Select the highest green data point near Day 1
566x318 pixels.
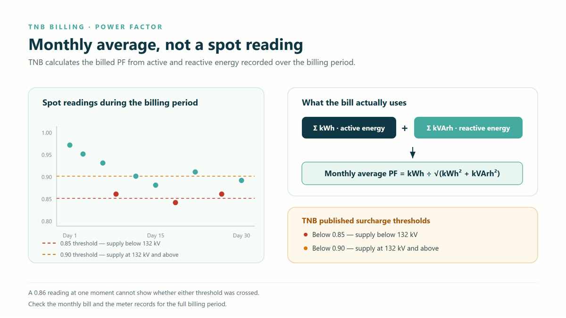click(x=70, y=145)
